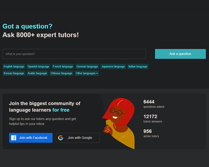This screenshot has width=209, height=167.
Task: Select the English language tag
Action: click(14, 66)
